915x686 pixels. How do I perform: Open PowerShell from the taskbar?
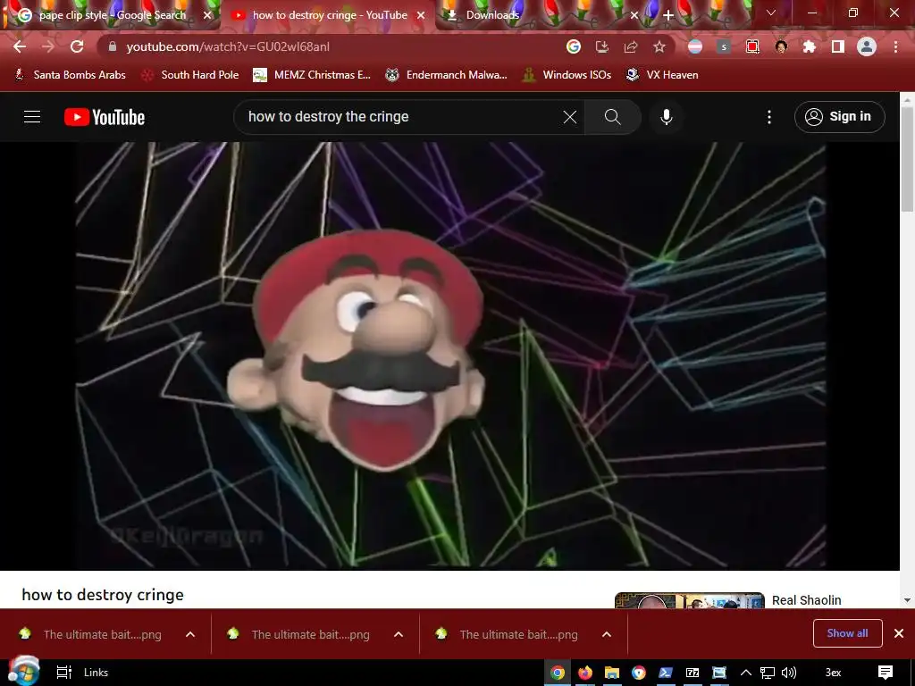pyautogui.click(x=666, y=673)
